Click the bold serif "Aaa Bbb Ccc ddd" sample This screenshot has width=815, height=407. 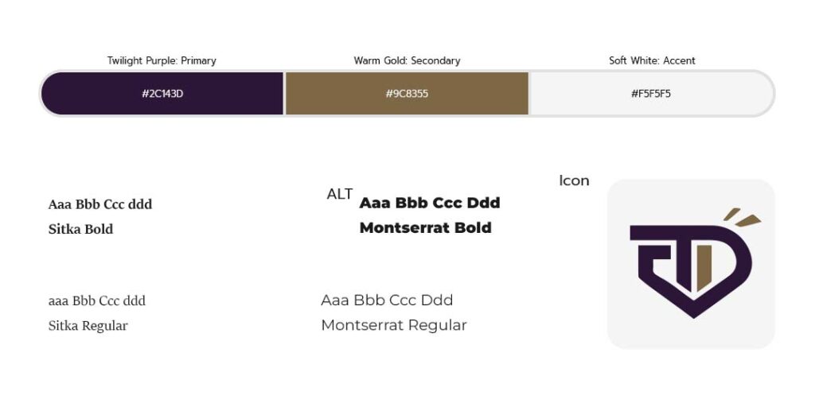tap(99, 204)
